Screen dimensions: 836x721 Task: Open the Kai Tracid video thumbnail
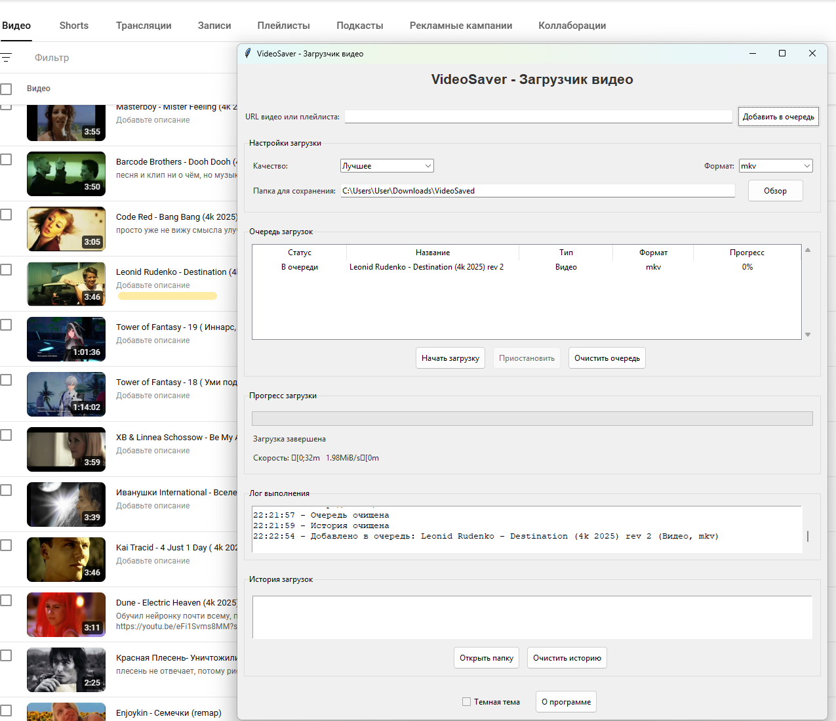(x=66, y=560)
